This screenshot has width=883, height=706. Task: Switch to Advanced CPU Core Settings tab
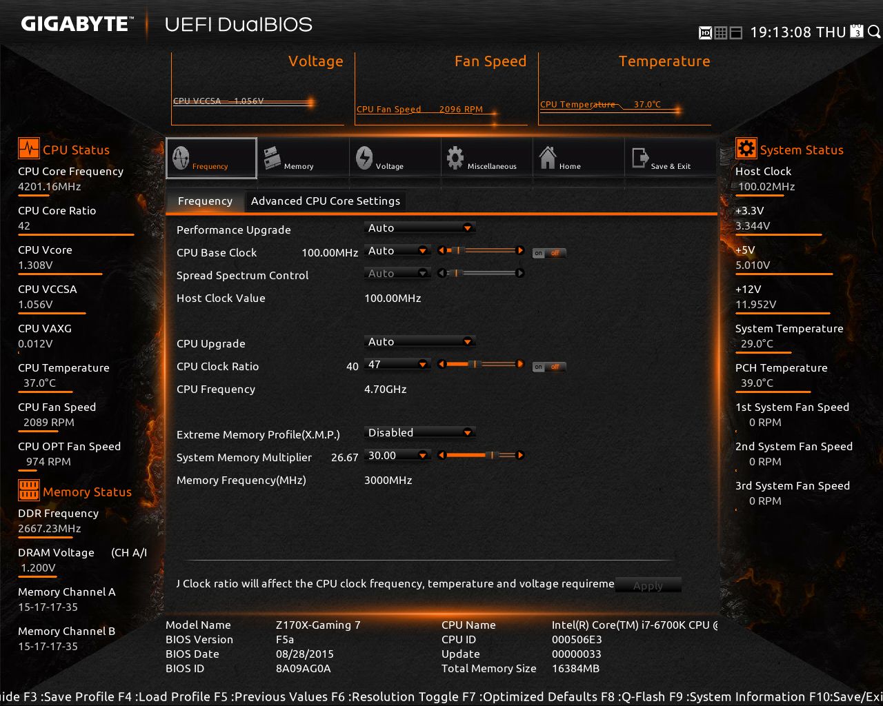click(326, 201)
